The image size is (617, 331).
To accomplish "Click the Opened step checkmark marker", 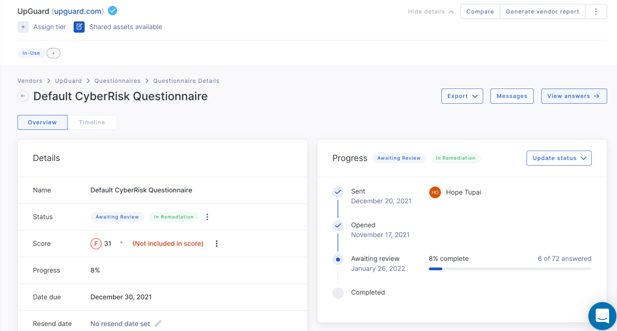I will 338,225.
